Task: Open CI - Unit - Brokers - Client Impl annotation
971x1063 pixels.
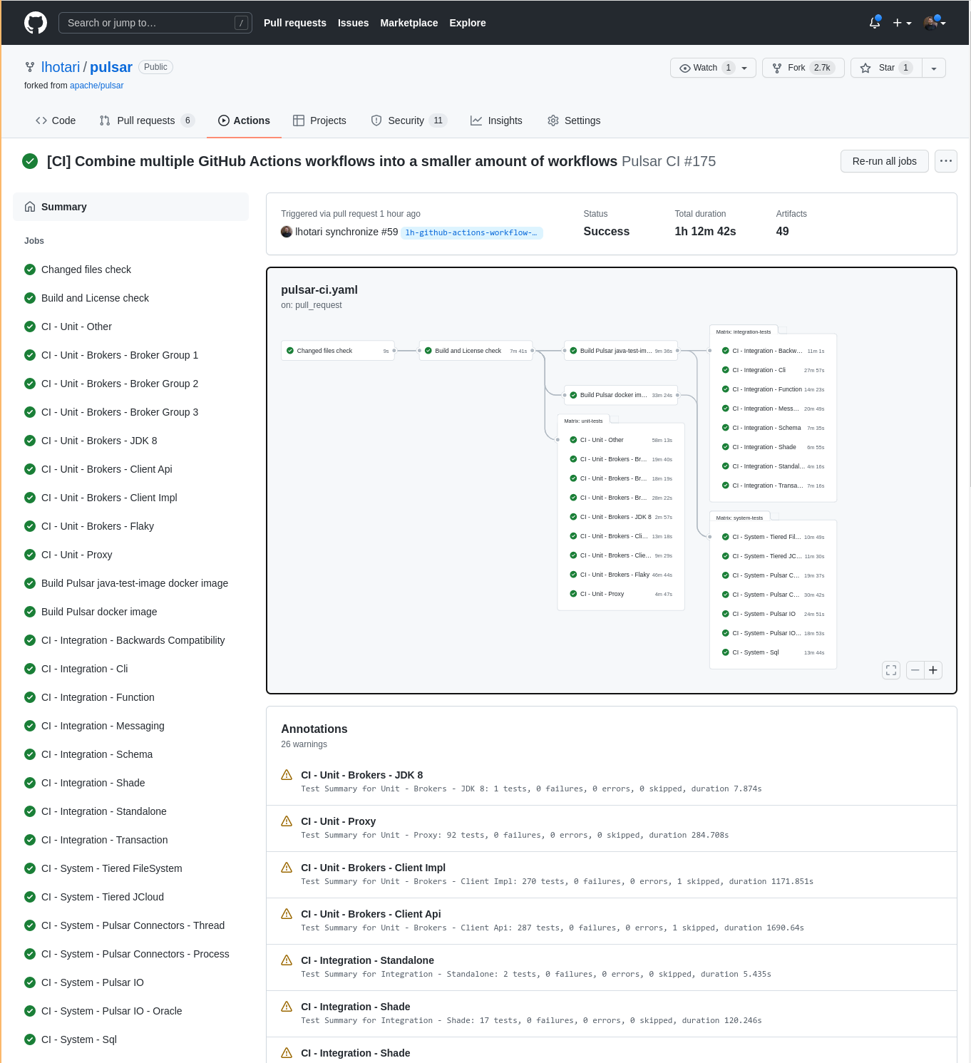Action: (x=374, y=868)
